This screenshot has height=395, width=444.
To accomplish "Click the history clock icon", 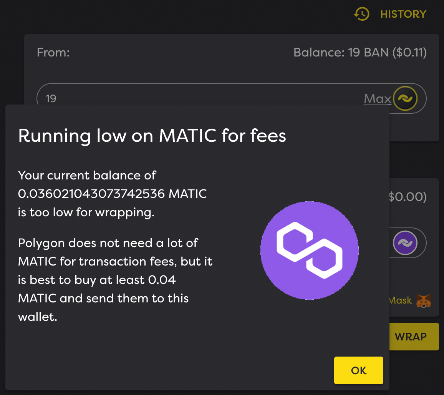I will pyautogui.click(x=361, y=14).
